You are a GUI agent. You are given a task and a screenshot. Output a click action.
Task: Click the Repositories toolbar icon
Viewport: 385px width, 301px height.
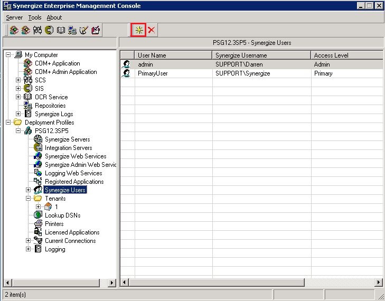(72, 30)
